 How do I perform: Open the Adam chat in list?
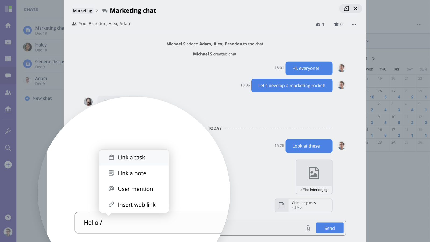[x=43, y=81]
